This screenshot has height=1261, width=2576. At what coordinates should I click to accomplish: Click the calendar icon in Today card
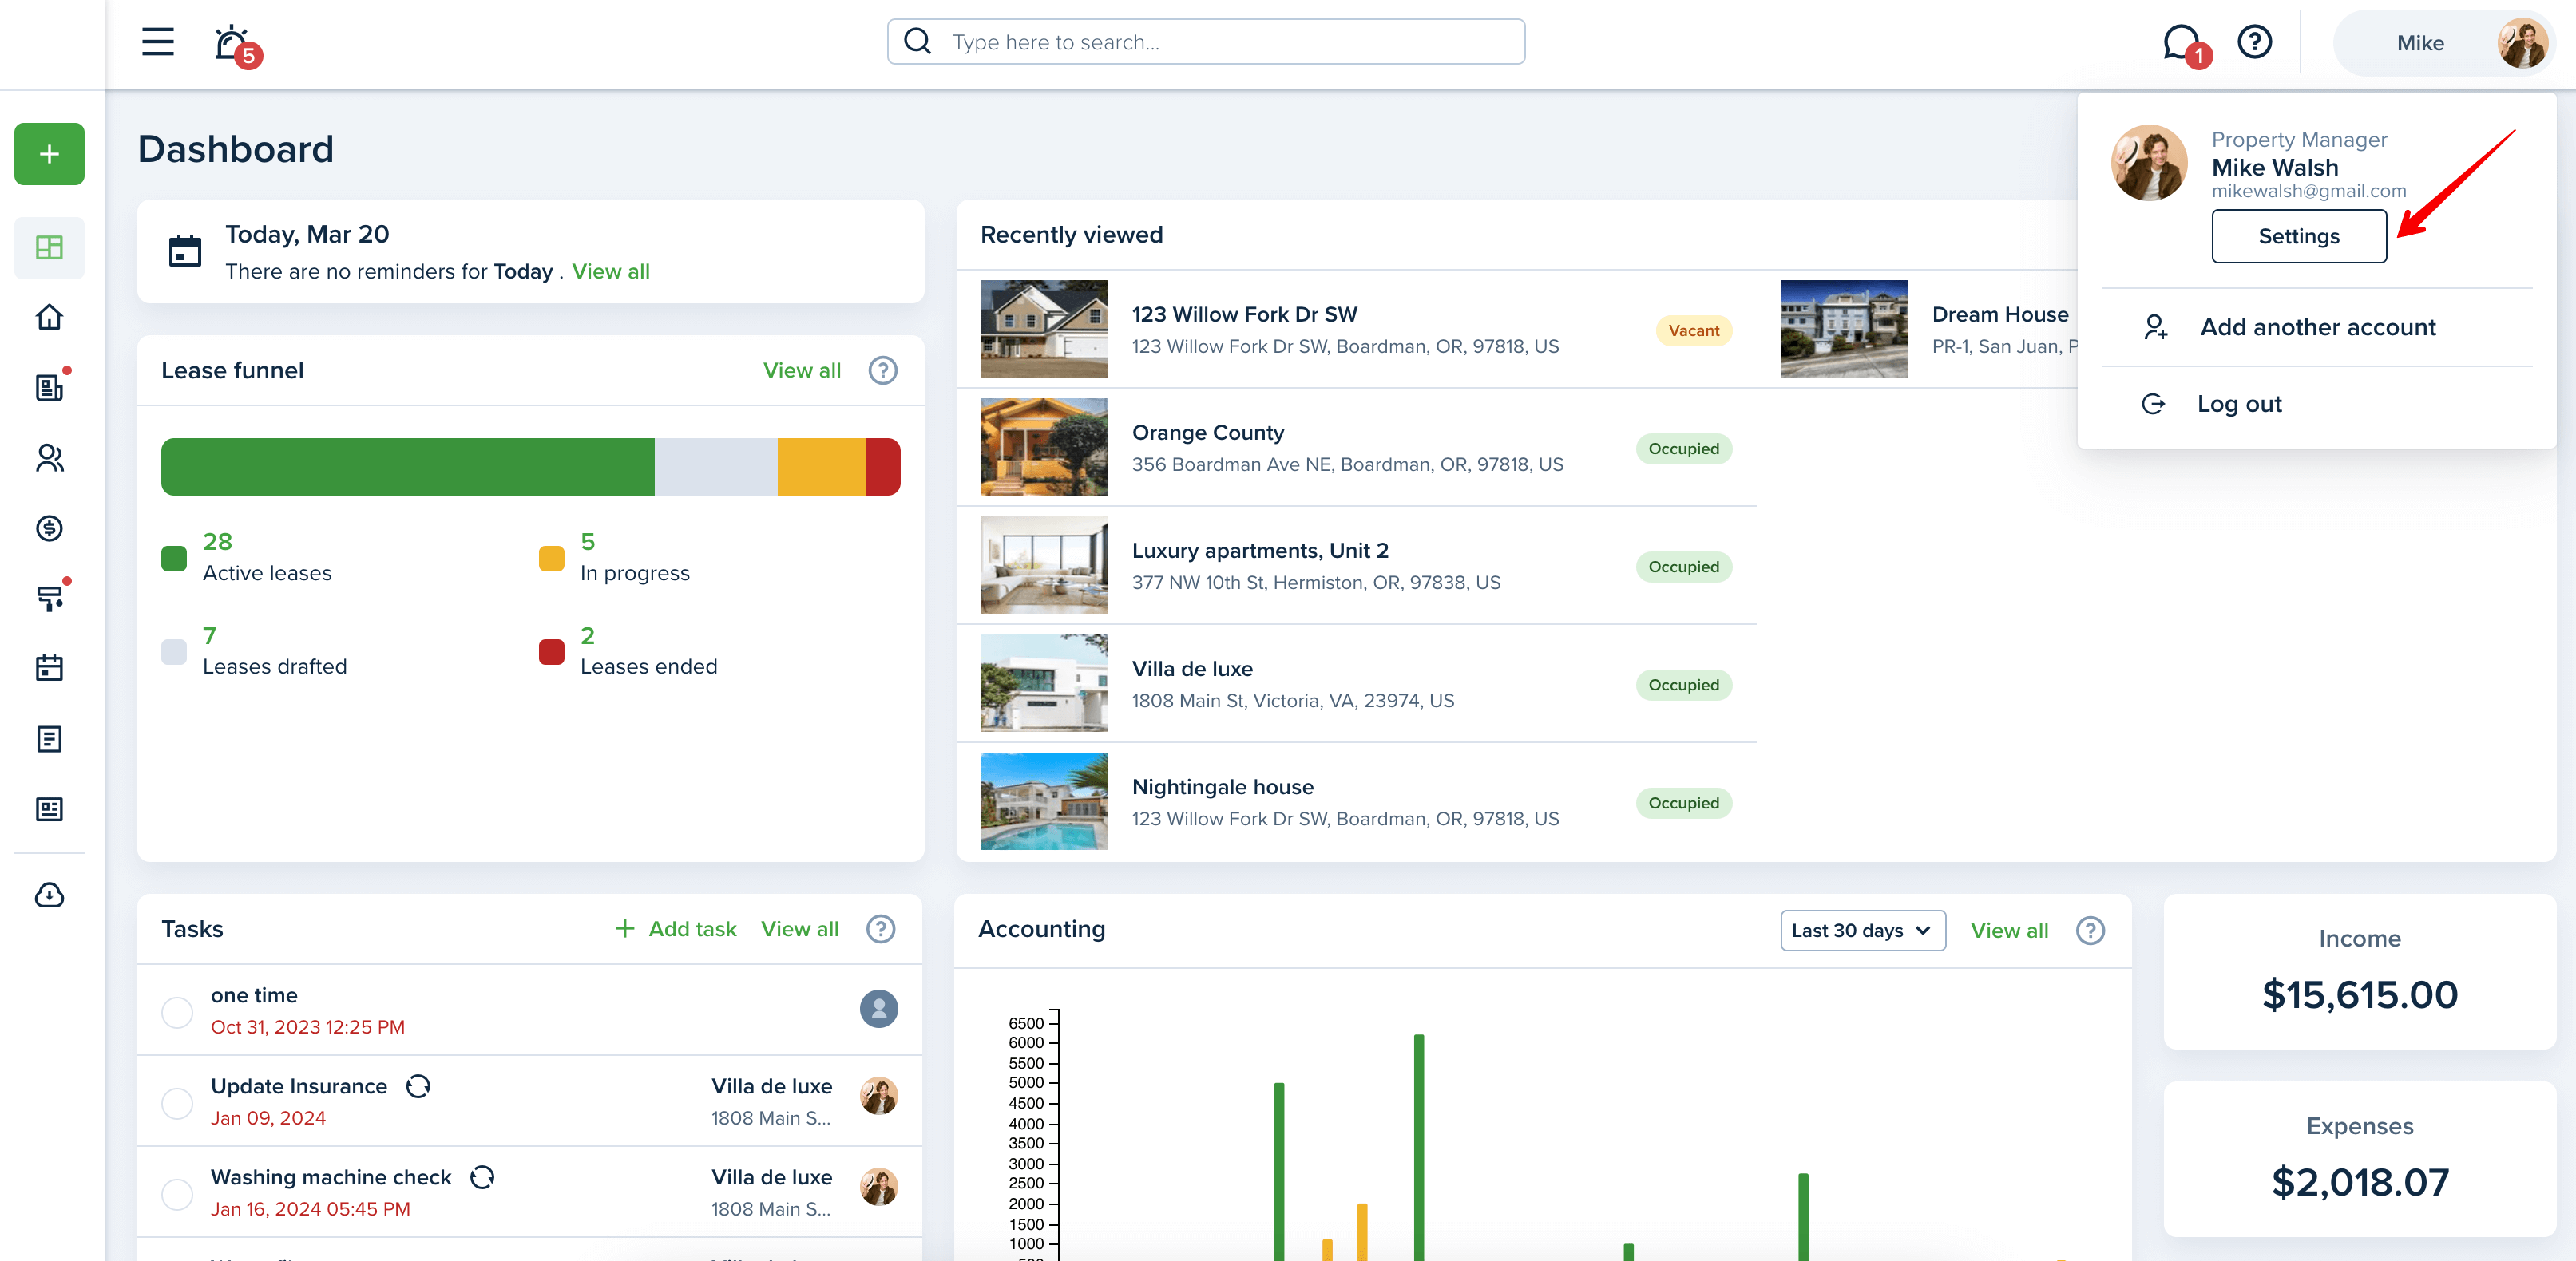(185, 251)
